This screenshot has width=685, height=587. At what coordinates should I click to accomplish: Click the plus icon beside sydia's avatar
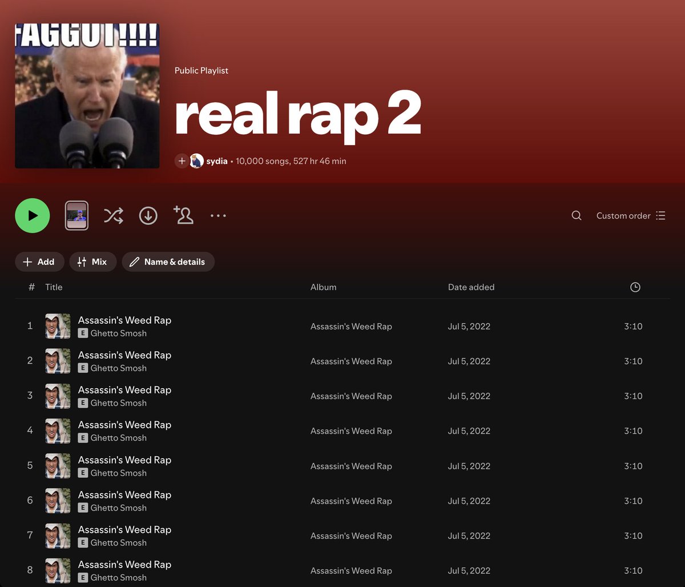[182, 161]
